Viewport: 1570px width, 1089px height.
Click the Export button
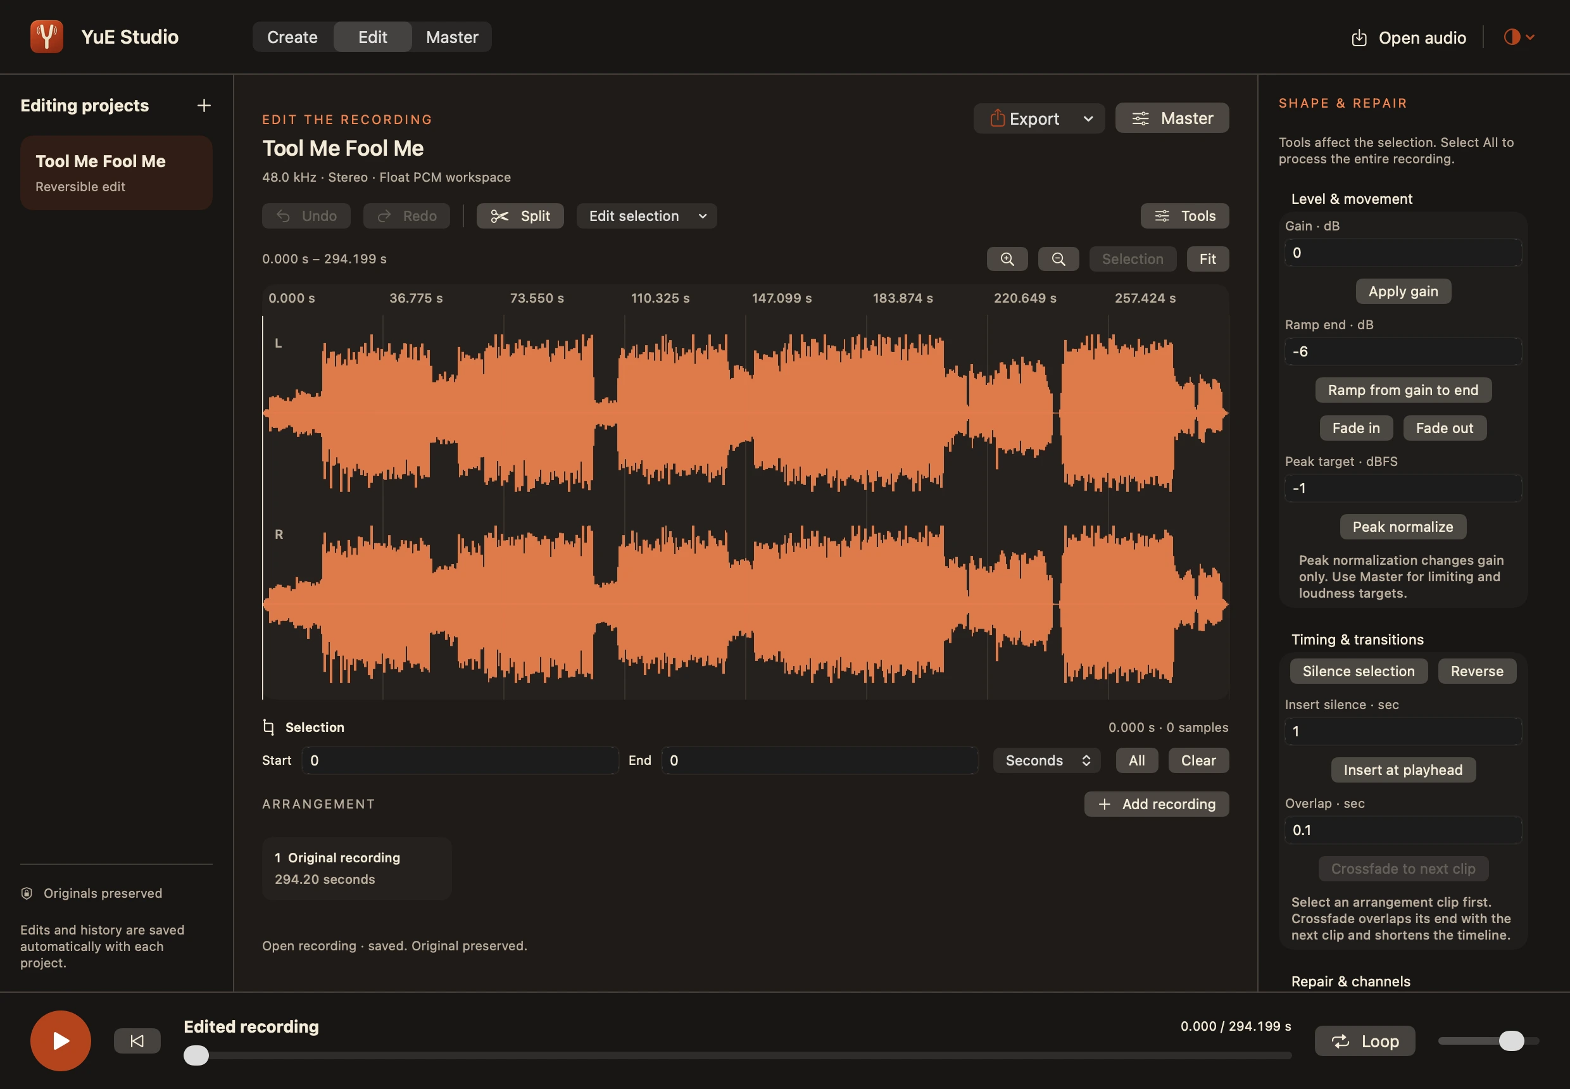click(1025, 119)
